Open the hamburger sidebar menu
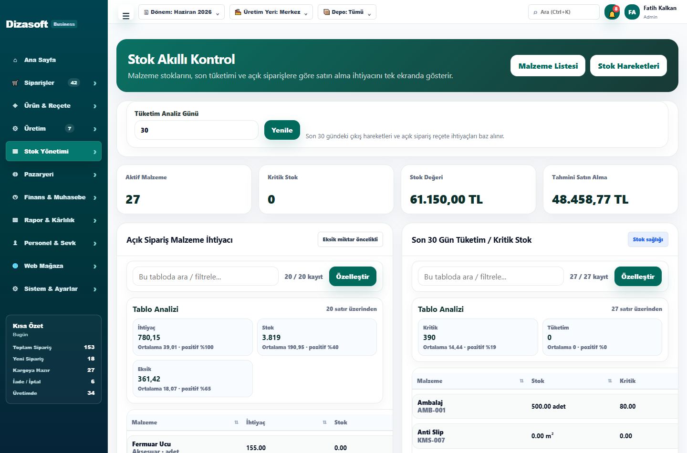Screen dimensions: 687x453 coord(126,16)
